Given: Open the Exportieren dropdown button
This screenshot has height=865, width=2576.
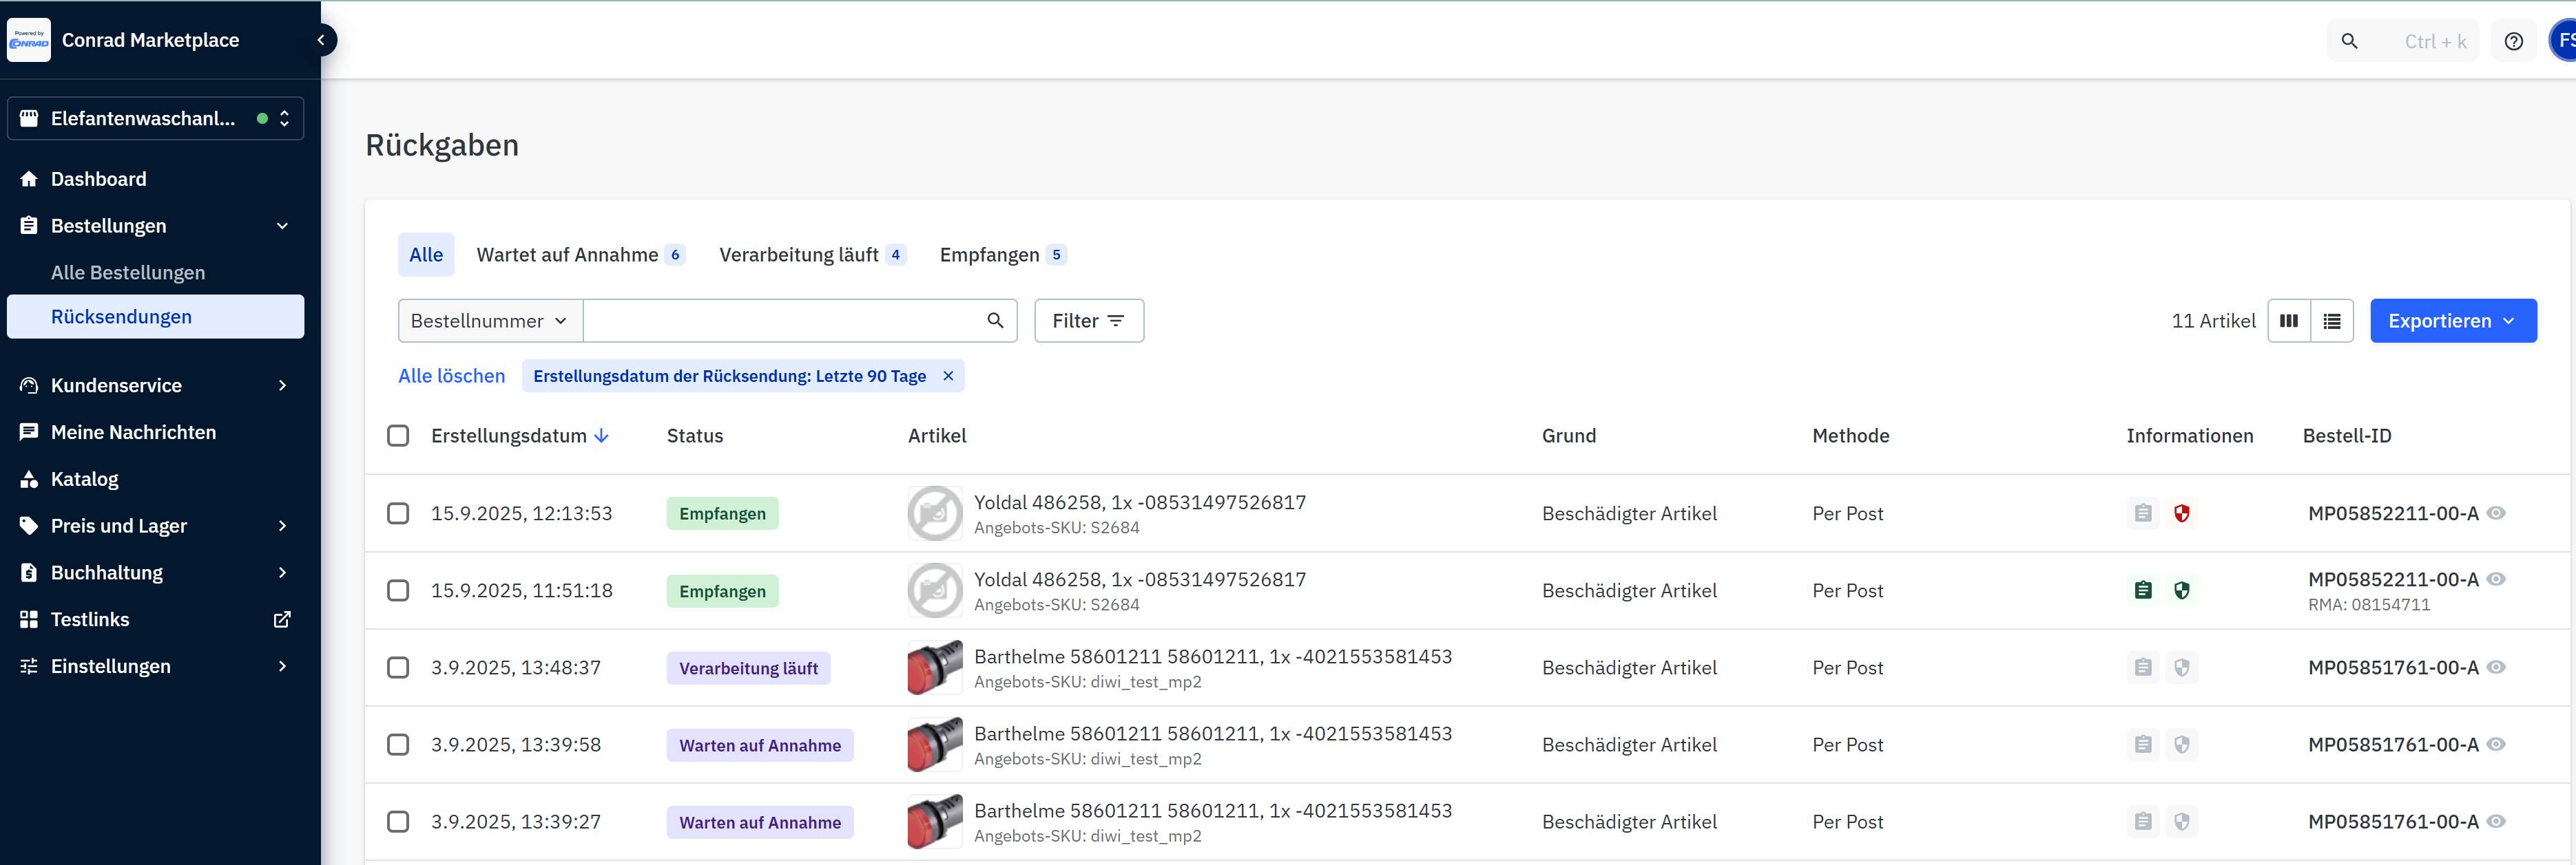Looking at the screenshot, I should coord(2452,321).
